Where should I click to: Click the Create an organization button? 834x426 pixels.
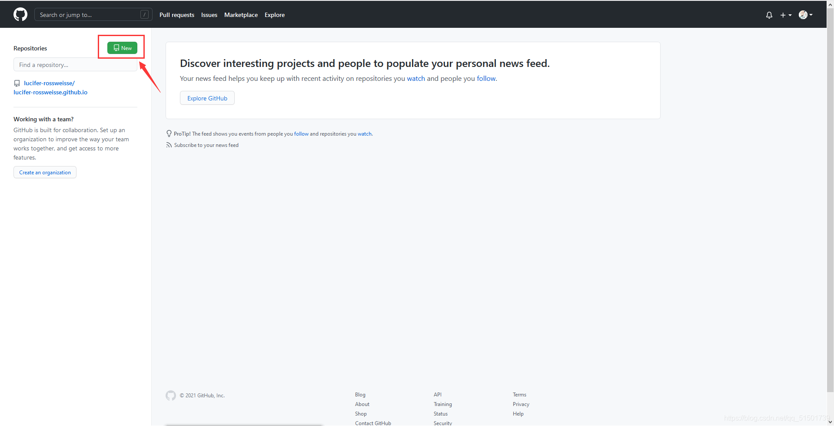pyautogui.click(x=45, y=172)
